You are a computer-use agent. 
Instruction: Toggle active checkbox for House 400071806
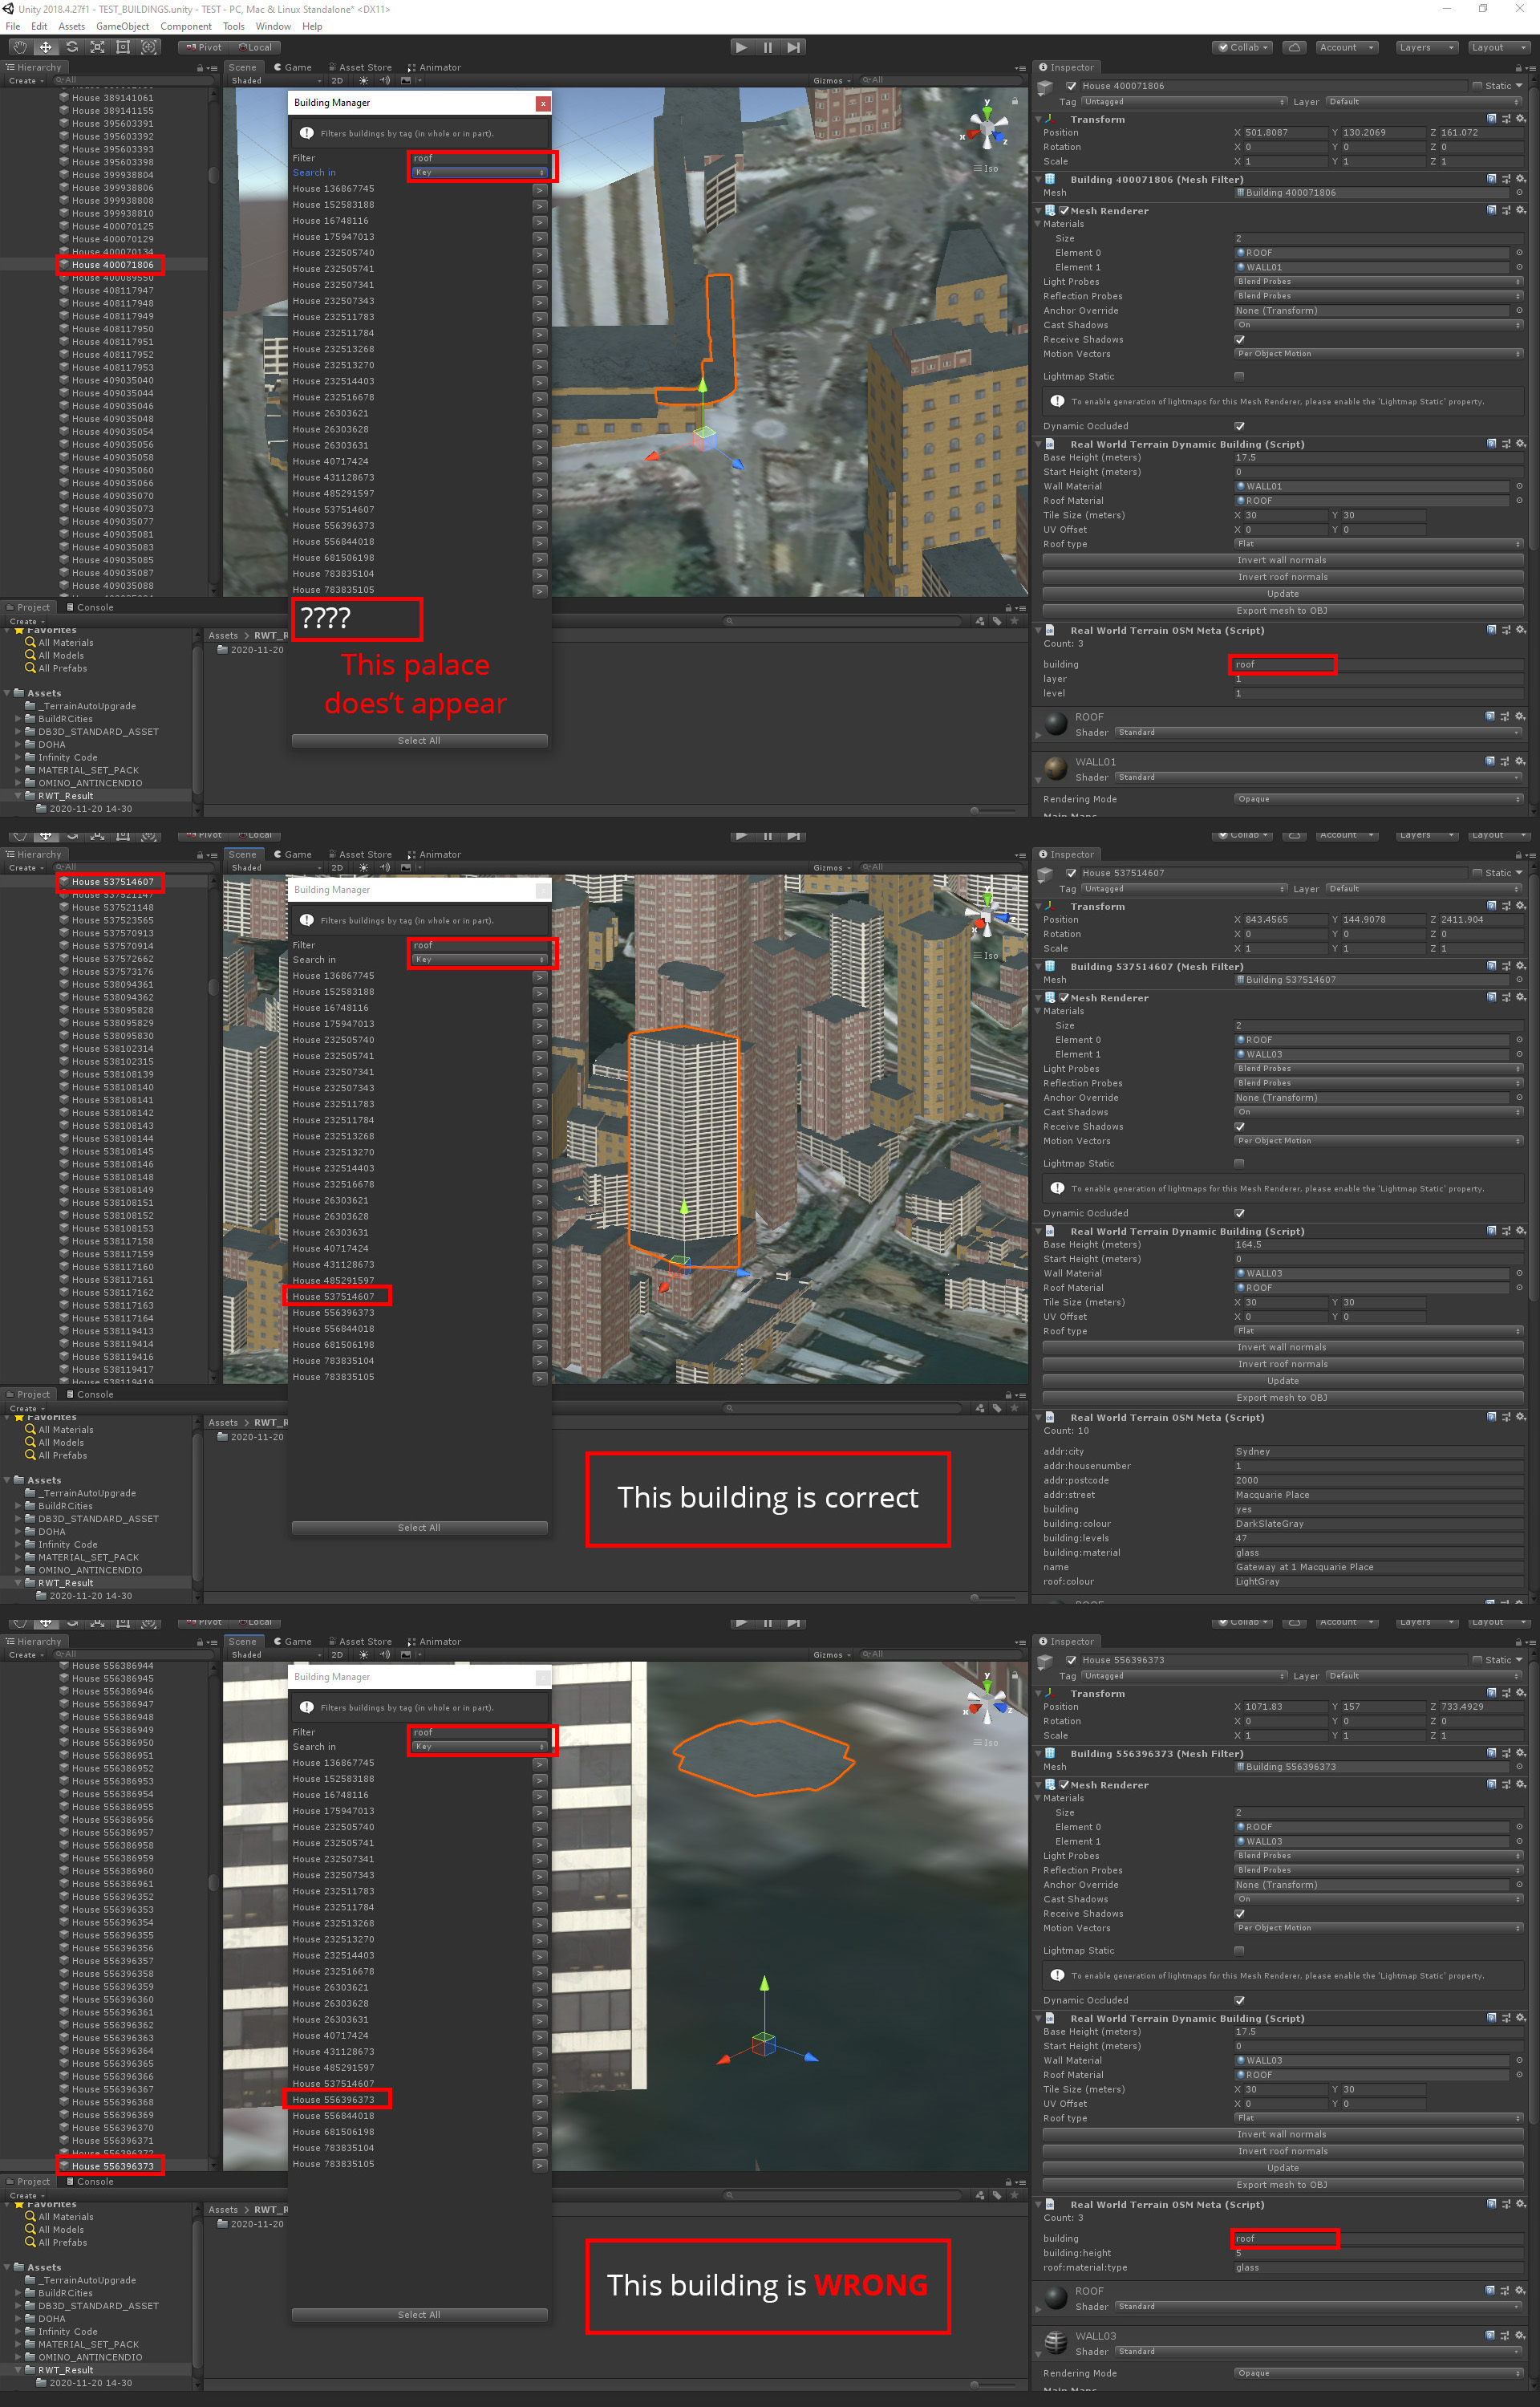[x=1071, y=86]
